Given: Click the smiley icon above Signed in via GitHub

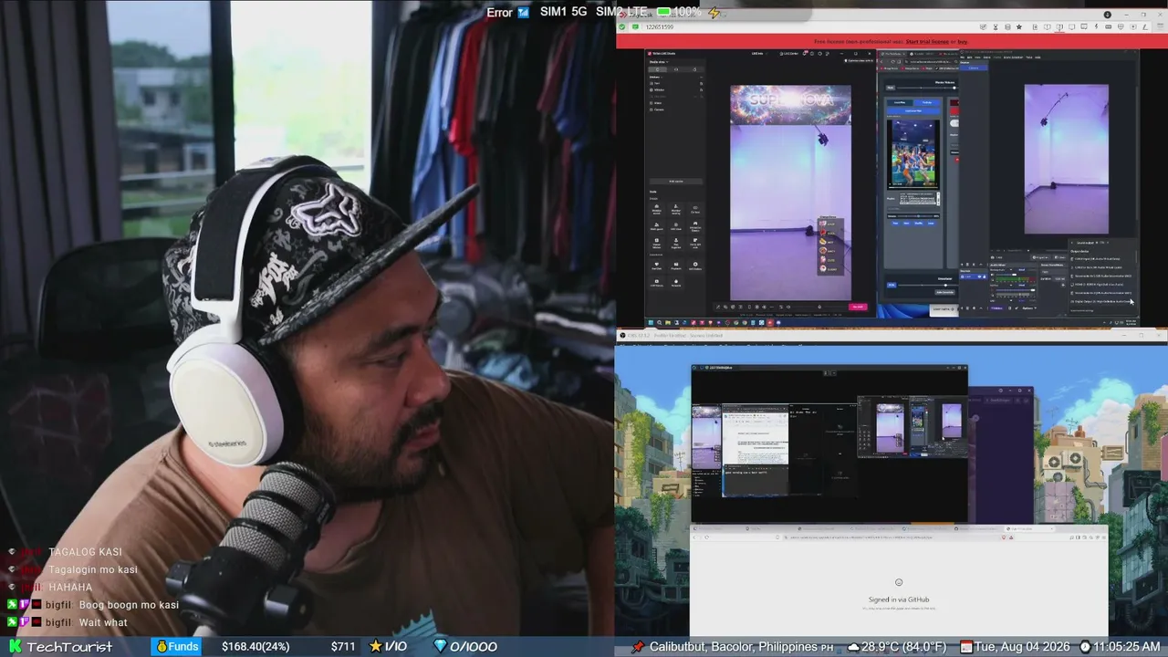Looking at the screenshot, I should point(899,582).
